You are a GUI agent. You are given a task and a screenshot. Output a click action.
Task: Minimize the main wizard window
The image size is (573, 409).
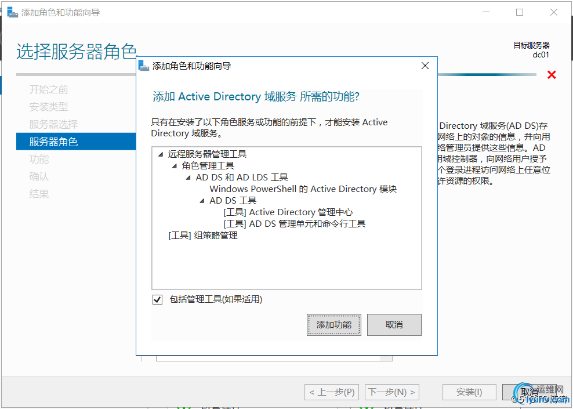(x=485, y=12)
